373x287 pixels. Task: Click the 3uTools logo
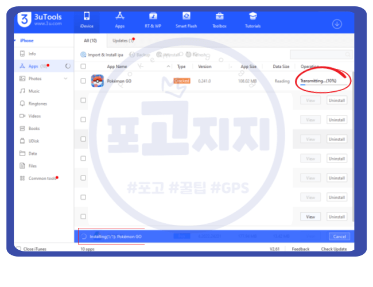point(40,20)
